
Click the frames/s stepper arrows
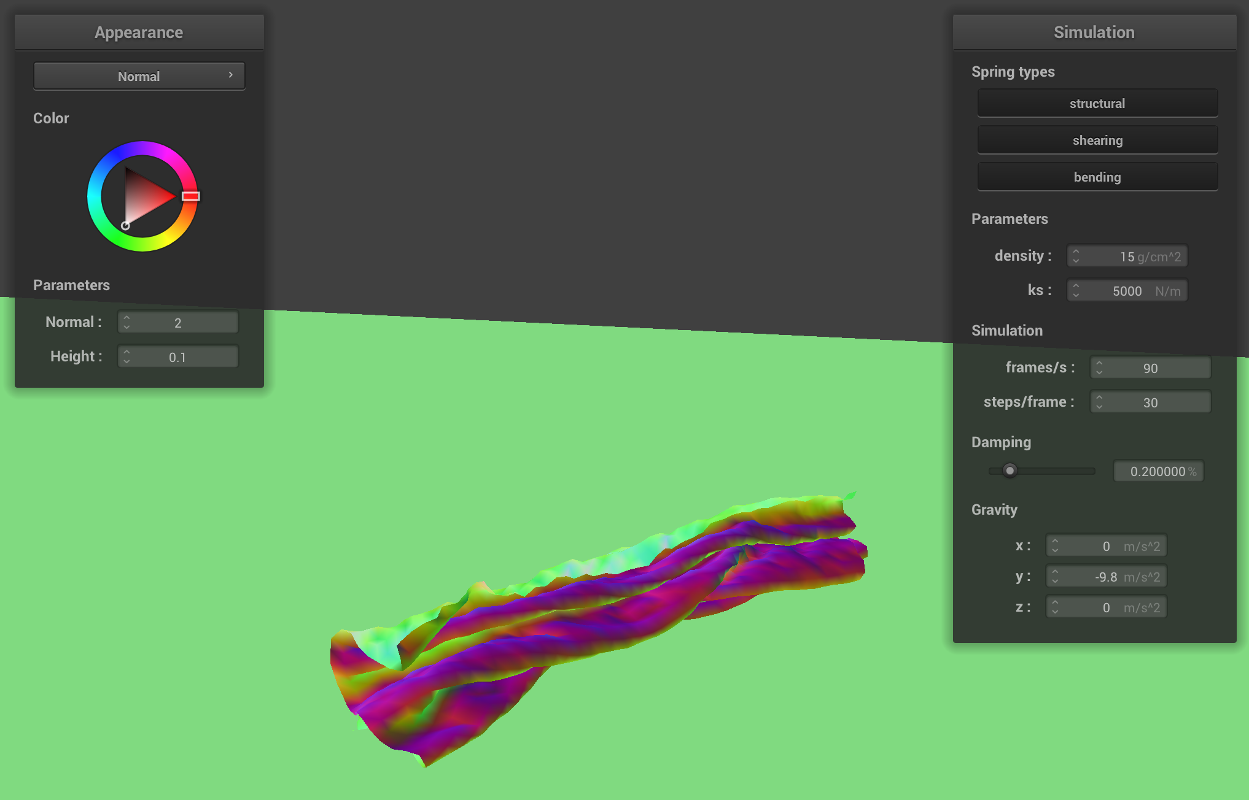pyautogui.click(x=1099, y=367)
